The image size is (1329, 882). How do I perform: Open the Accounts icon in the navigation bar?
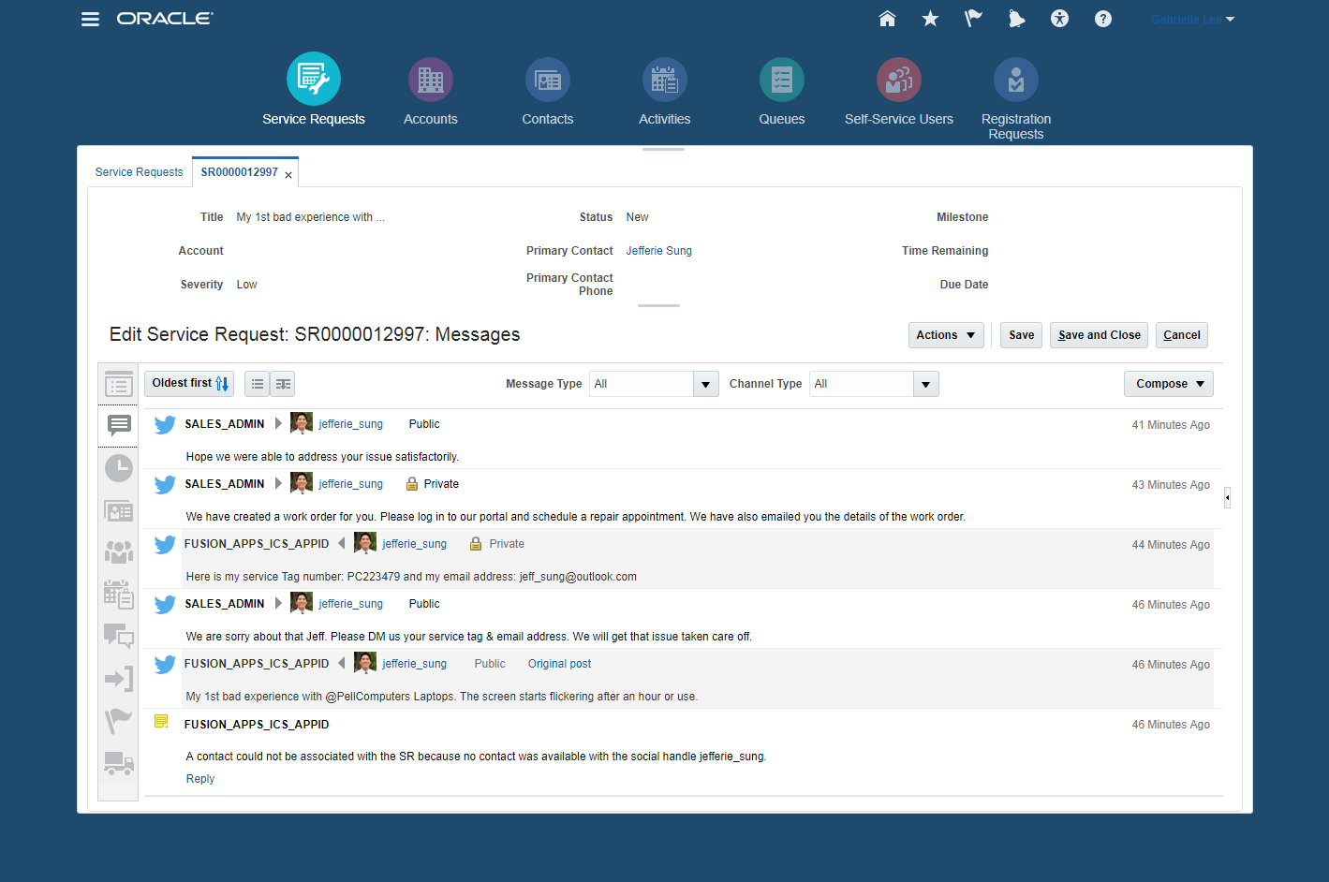click(430, 81)
